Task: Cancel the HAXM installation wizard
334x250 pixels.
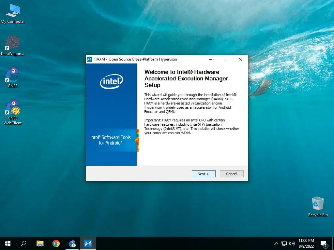Action: (232, 174)
